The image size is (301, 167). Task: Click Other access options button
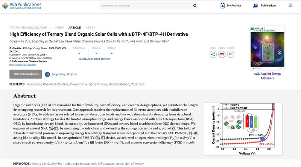coord(26,74)
